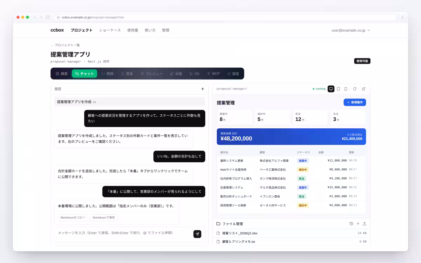The image size is (421, 263).
Task: Click the ステータス column header
Action: click(303, 153)
